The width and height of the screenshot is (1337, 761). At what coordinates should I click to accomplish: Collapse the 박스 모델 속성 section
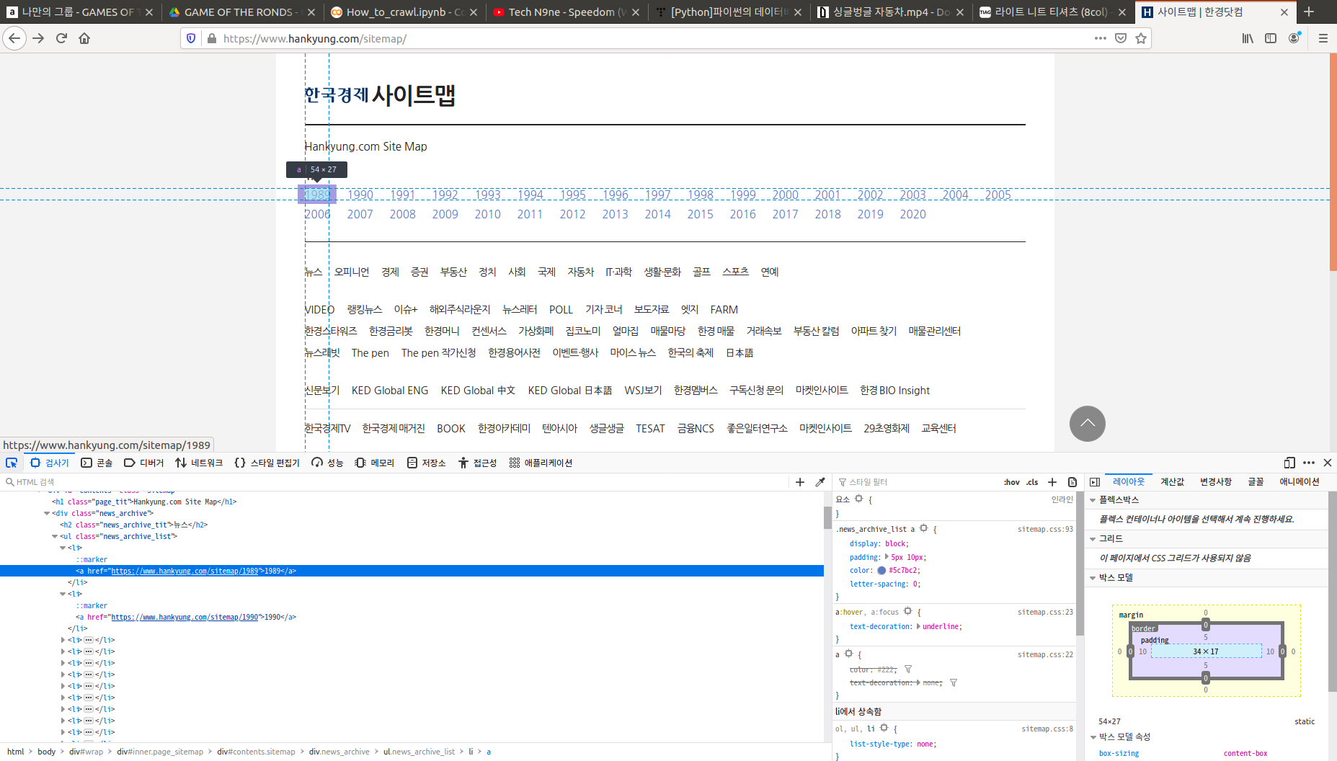[x=1093, y=737]
